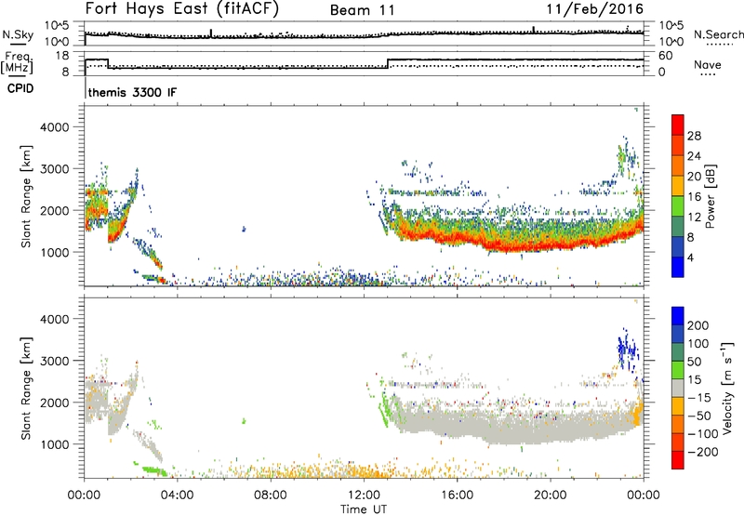744x515 pixels.
Task: Click the power scale value '4'
Action: [690, 258]
